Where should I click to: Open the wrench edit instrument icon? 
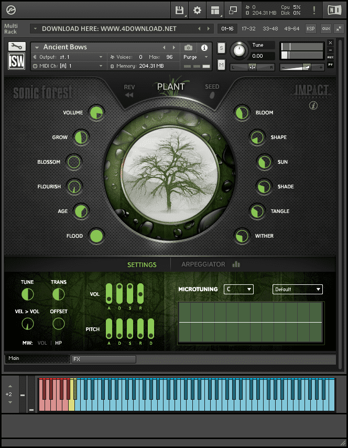[17, 46]
